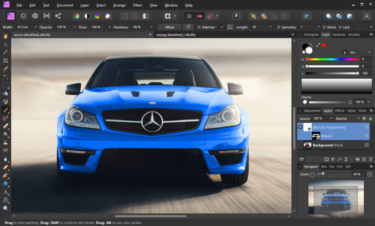Select the Colour Picker tool
Viewport: 375px width, 226px height.
point(5,52)
